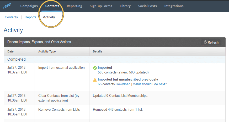The width and height of the screenshot is (229, 122).
Task: Refresh the recent activity list
Action: pyautogui.click(x=211, y=42)
